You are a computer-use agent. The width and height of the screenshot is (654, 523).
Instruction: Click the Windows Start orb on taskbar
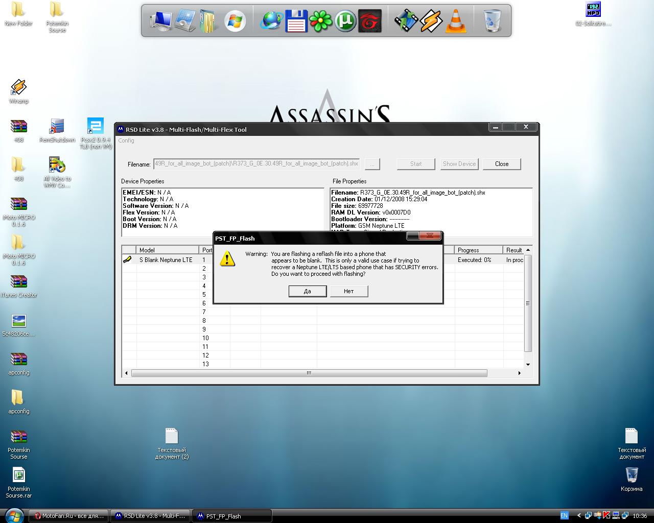14,515
